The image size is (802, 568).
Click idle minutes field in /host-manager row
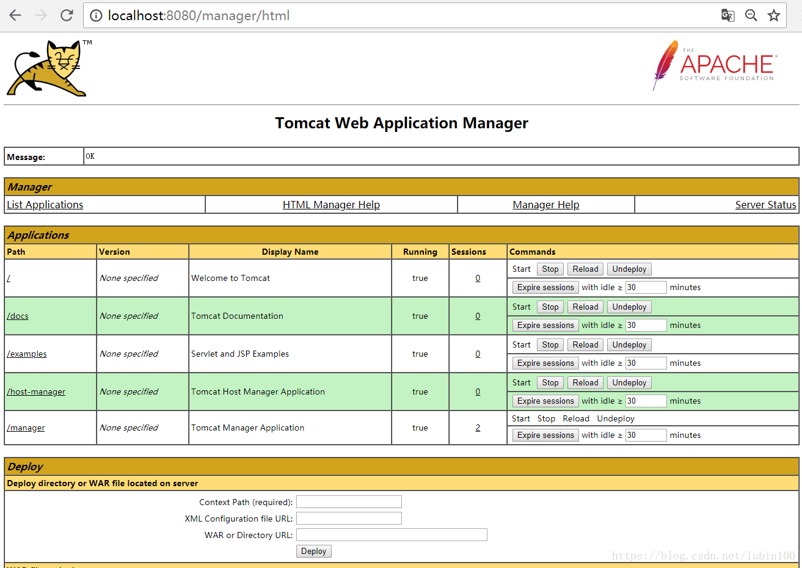tap(646, 401)
